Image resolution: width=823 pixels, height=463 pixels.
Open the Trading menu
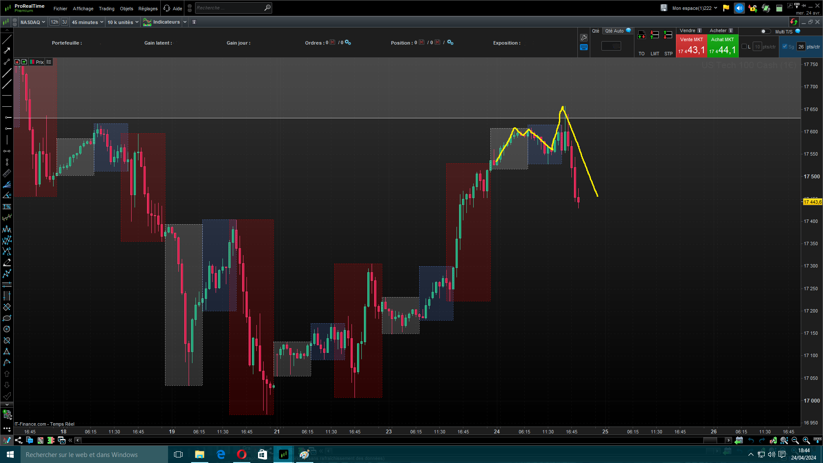106,9
